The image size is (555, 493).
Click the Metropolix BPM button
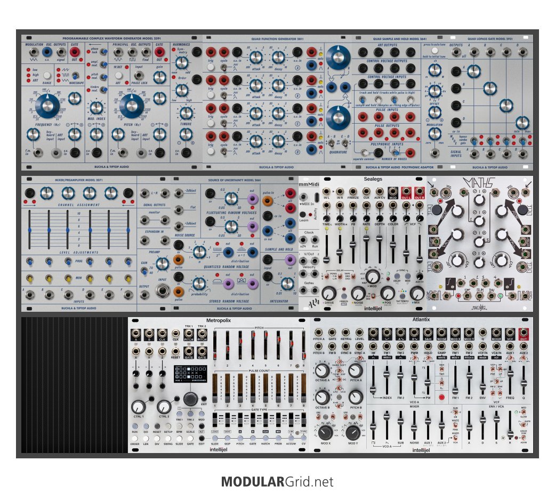[180, 426]
